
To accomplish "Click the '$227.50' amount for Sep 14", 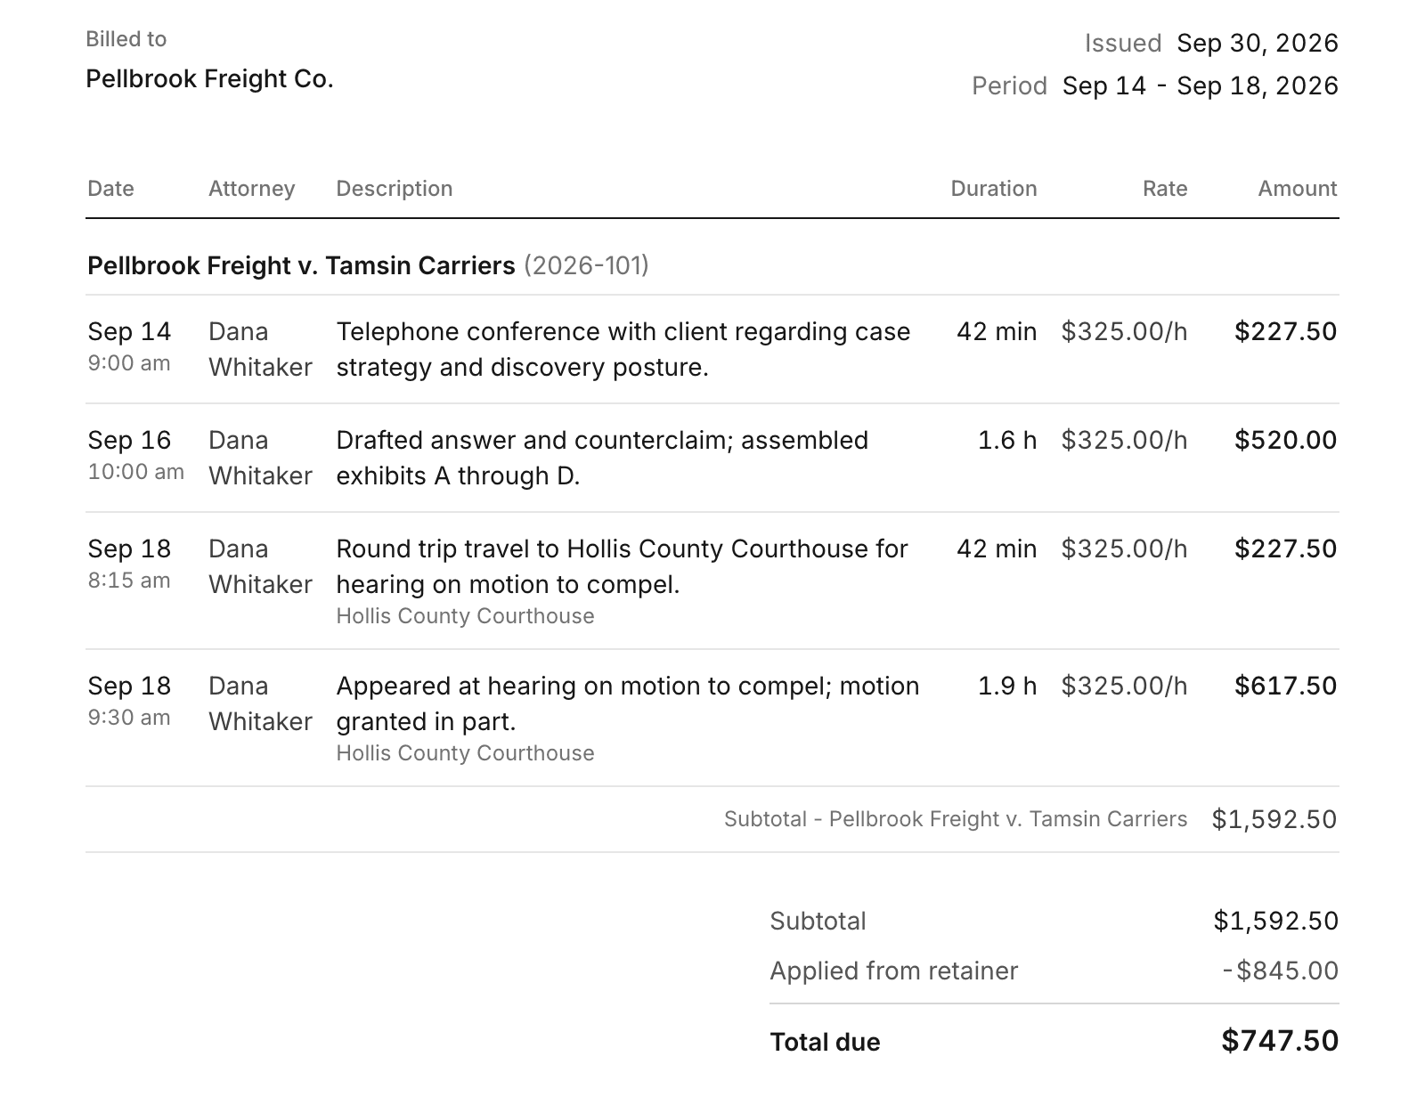I will [1285, 331].
